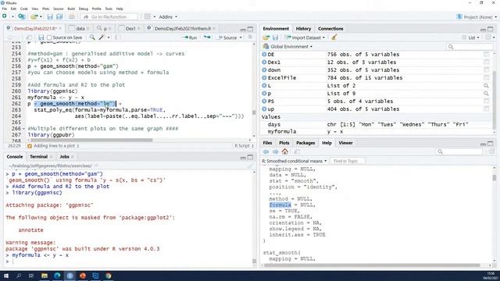Viewport: 500px width, 281px height.
Task: Click the workspace panes grid icon
Action: tap(148, 16)
